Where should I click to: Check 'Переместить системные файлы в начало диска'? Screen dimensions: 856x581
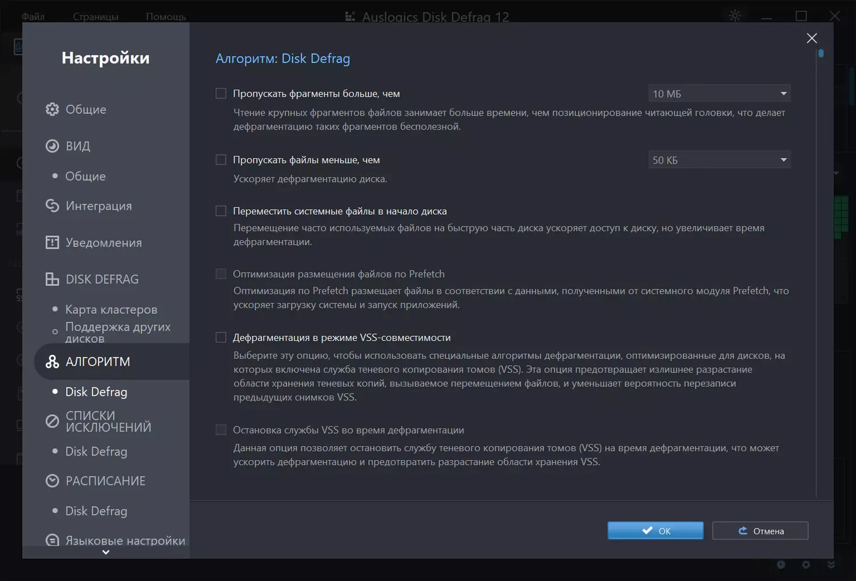click(221, 211)
